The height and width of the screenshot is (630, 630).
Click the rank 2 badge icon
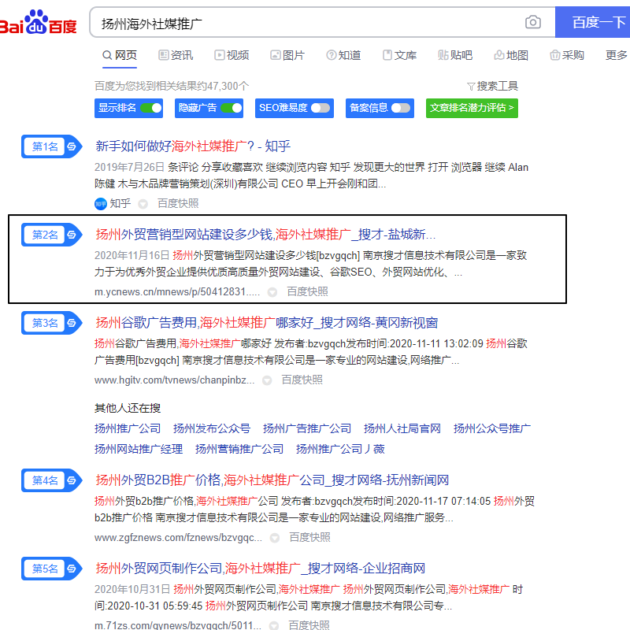tap(52, 235)
